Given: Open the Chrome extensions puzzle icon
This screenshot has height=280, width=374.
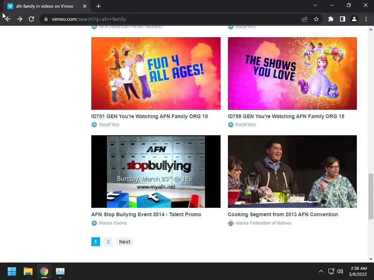Looking at the screenshot, I should pos(331,19).
